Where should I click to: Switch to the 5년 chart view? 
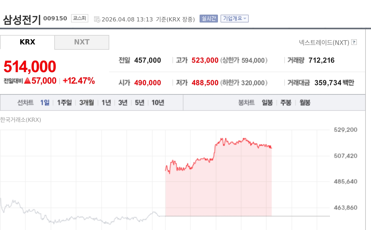point(139,102)
